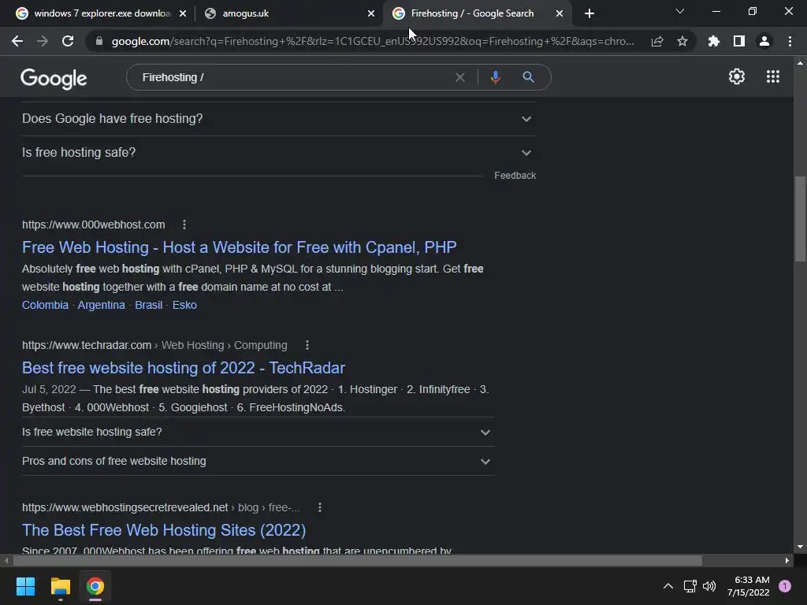Expand 'Is free website hosting safe?'
807x605 pixels.
coord(258,432)
